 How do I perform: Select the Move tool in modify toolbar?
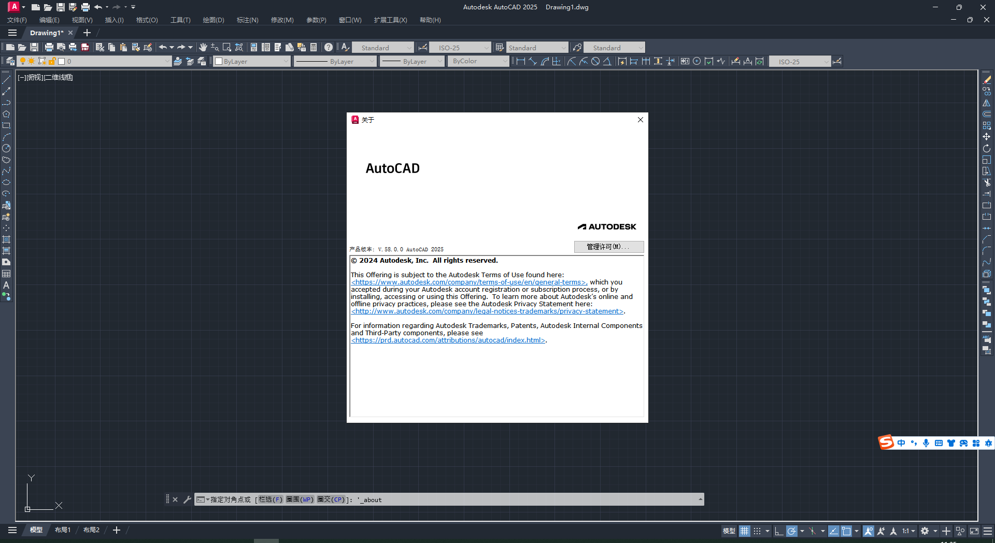987,137
